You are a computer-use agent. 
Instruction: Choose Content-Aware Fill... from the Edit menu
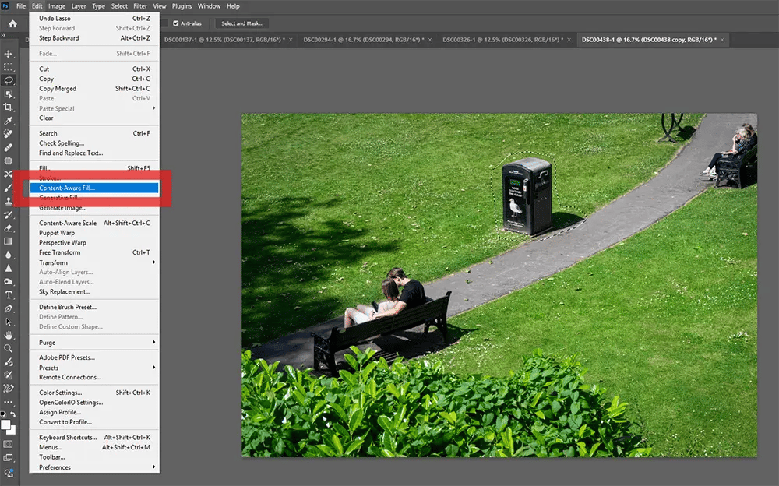click(94, 188)
